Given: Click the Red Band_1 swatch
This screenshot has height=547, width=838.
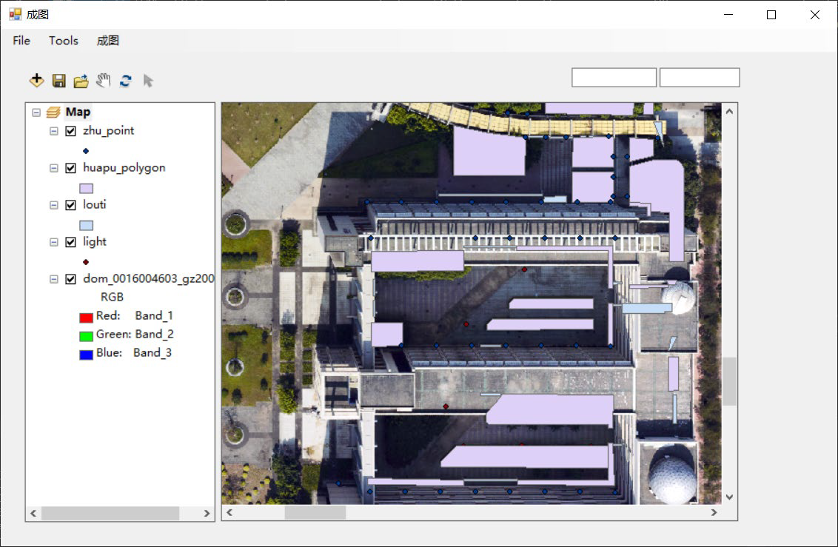Looking at the screenshot, I should click(86, 318).
